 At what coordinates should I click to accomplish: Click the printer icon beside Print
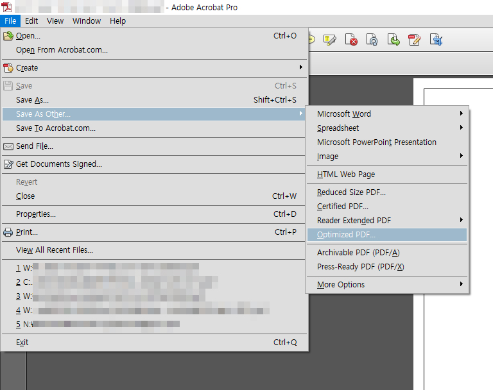pos(8,232)
